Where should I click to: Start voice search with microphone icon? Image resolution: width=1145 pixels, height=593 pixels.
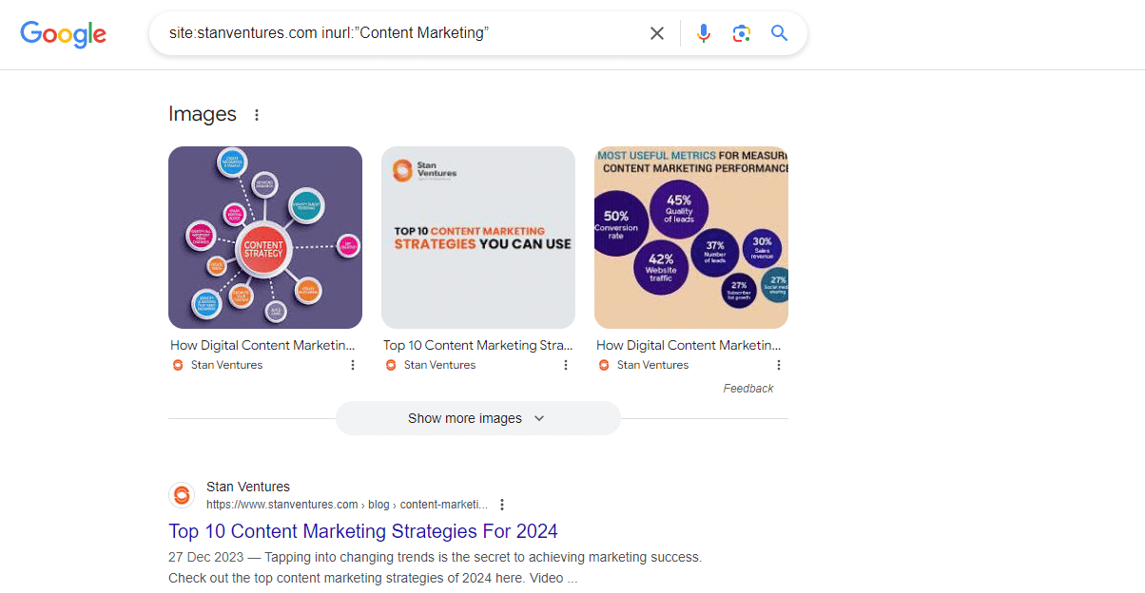click(x=704, y=34)
